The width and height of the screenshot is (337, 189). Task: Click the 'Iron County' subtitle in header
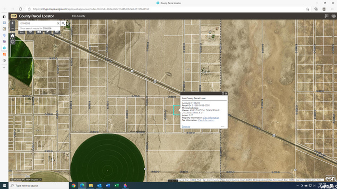tap(78, 16)
